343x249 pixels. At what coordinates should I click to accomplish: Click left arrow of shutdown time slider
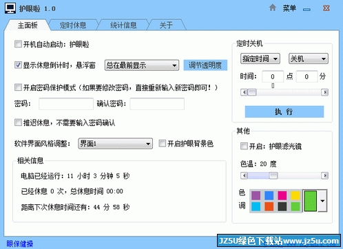(x=244, y=92)
